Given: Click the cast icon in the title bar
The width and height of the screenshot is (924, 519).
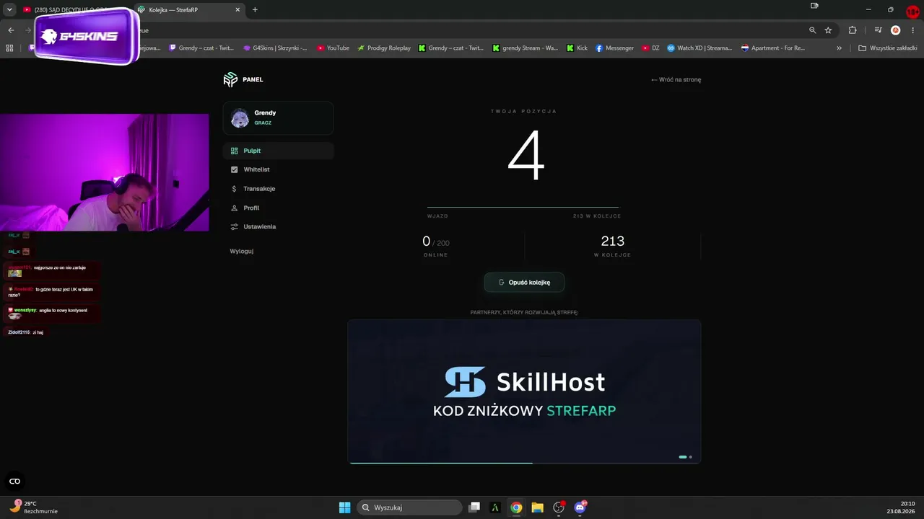Looking at the screenshot, I should pyautogui.click(x=815, y=6).
